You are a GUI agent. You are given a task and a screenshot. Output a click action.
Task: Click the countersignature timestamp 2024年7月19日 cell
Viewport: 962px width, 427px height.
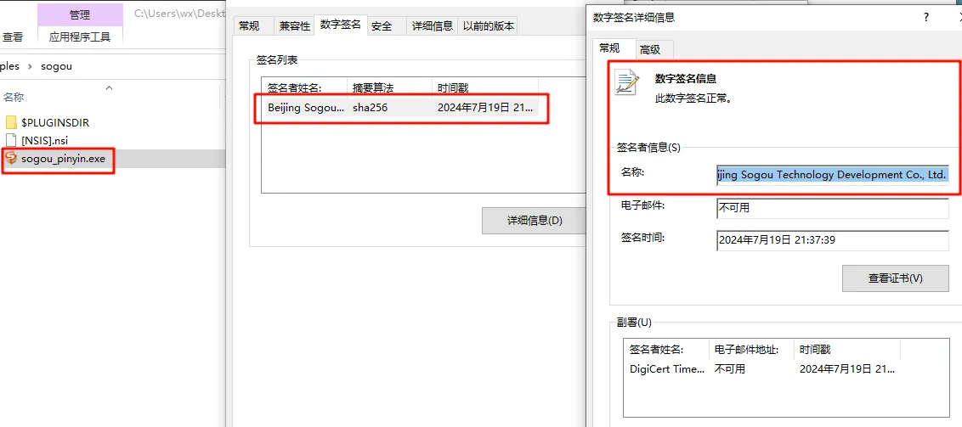pyautogui.click(x=847, y=368)
